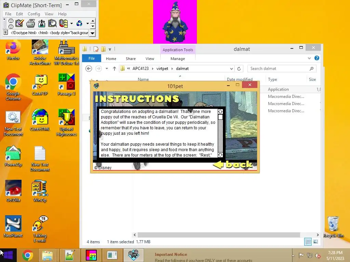Switch Explorer to large icons view
Screen dimensions: 350x262
[x=315, y=242]
